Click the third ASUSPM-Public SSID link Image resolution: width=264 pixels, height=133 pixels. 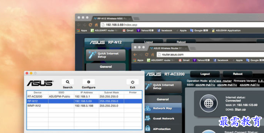click(250, 85)
